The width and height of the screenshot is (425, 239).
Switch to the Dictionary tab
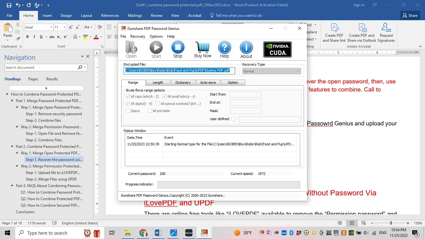pos(183,82)
